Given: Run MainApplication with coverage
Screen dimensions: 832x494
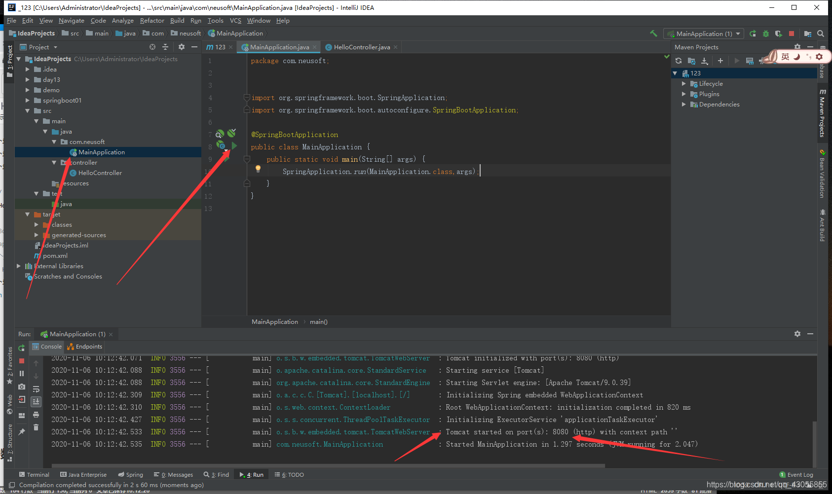Looking at the screenshot, I should tap(779, 34).
